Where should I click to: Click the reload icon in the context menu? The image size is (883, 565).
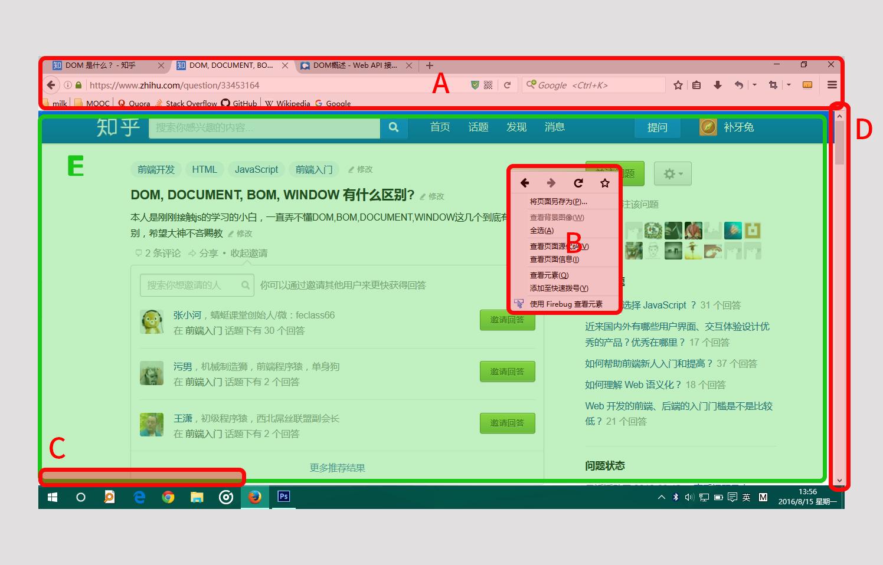point(578,183)
